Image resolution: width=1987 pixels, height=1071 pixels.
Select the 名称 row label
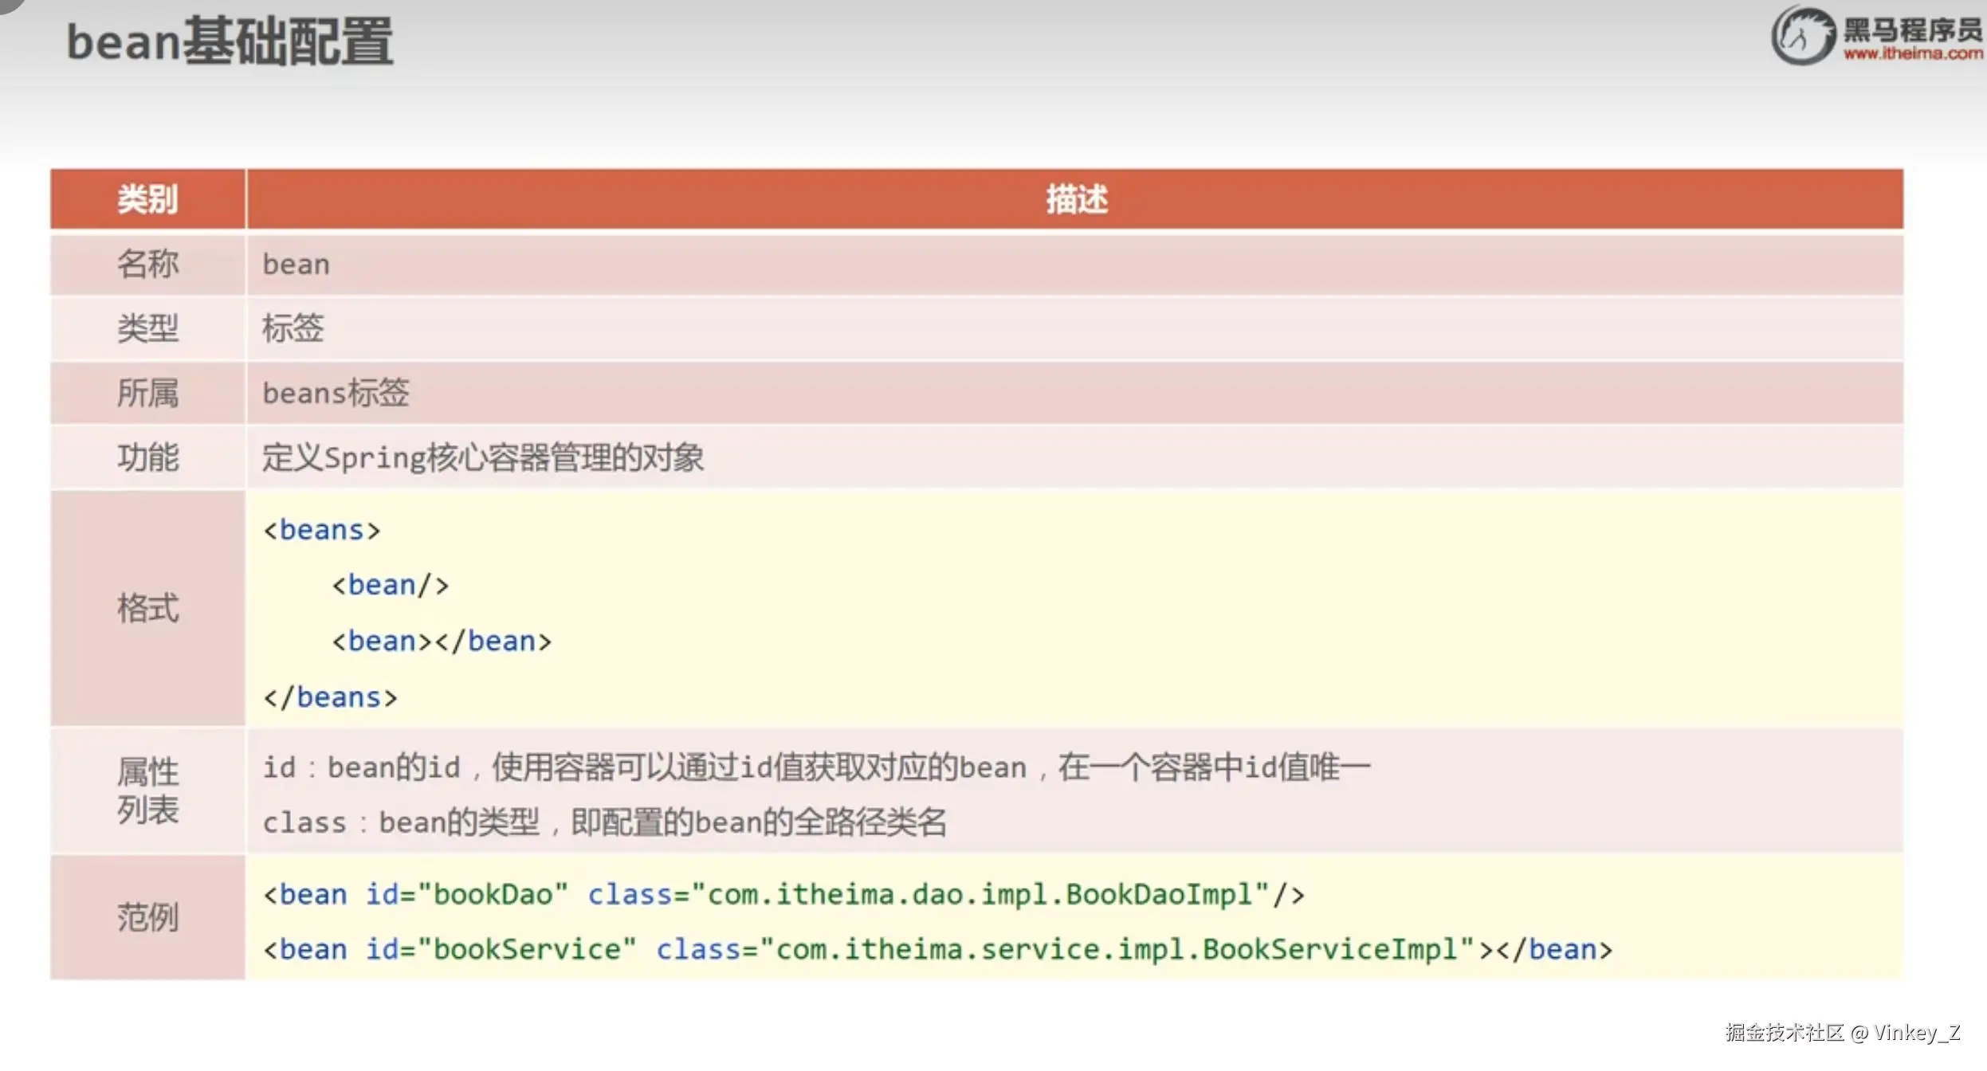pos(147,264)
